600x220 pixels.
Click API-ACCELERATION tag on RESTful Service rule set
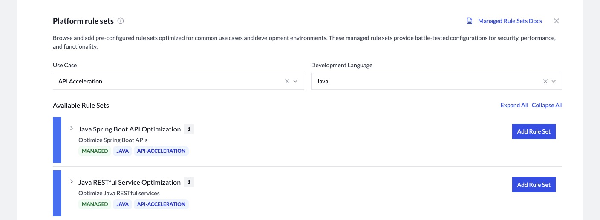click(161, 204)
